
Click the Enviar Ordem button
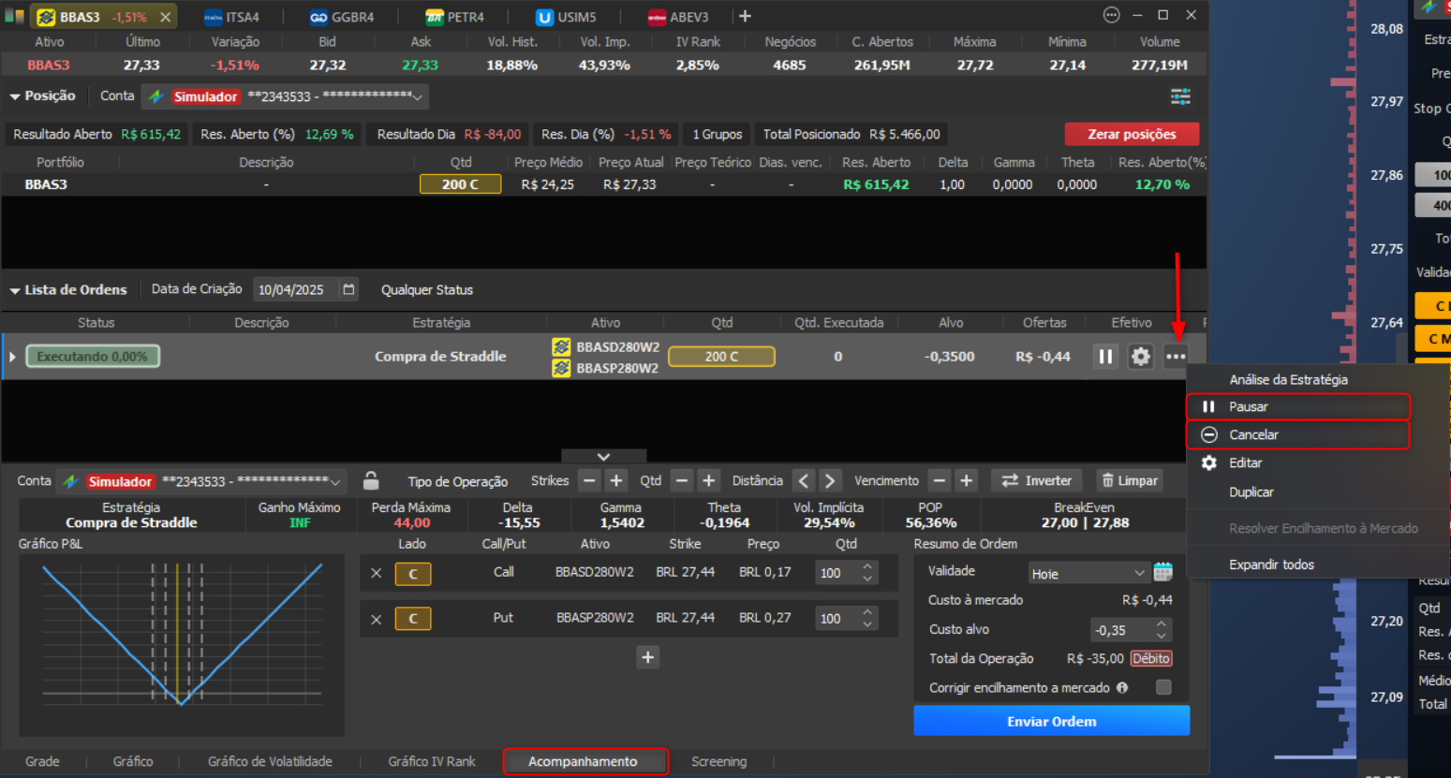(1051, 721)
